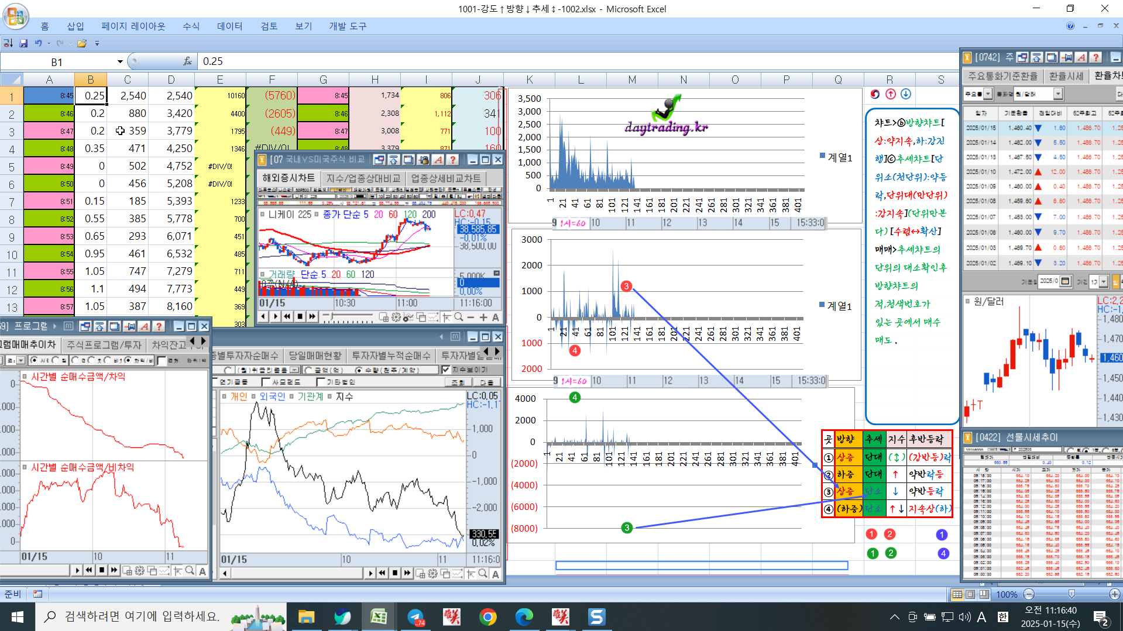The width and height of the screenshot is (1123, 631).
Task: Toggle 지수보이기 checkbox in investor window
Action: pos(446,370)
